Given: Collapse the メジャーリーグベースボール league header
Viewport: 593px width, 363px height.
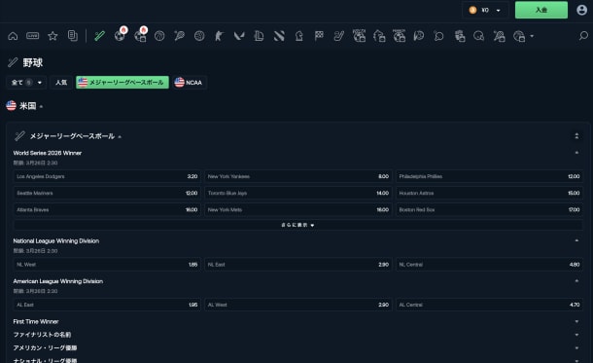Looking at the screenshot, I should (120, 136).
